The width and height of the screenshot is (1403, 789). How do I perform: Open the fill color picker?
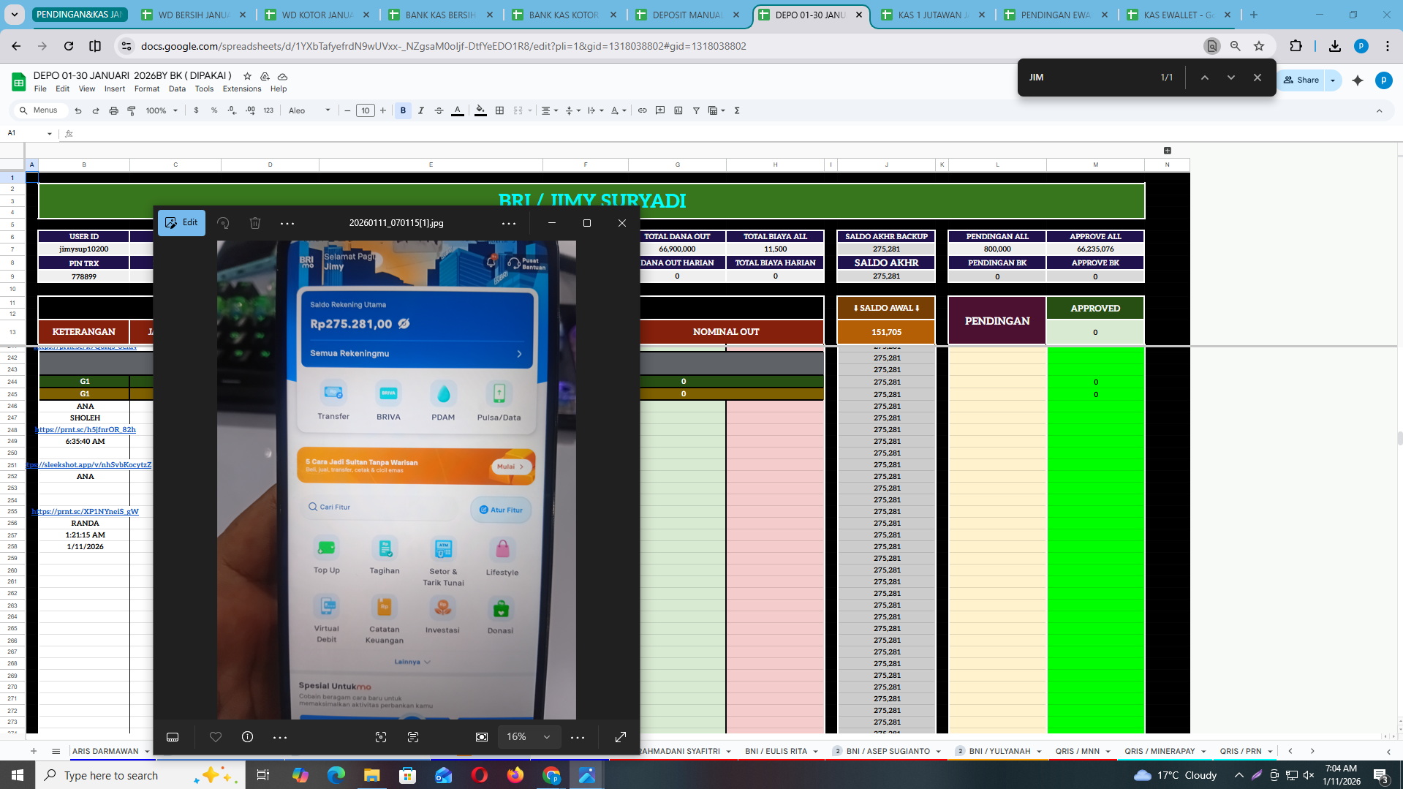click(x=480, y=110)
